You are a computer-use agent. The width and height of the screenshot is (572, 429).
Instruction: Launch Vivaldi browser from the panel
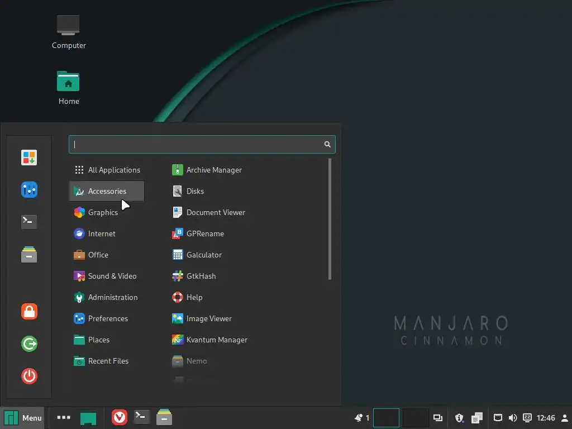pos(120,418)
